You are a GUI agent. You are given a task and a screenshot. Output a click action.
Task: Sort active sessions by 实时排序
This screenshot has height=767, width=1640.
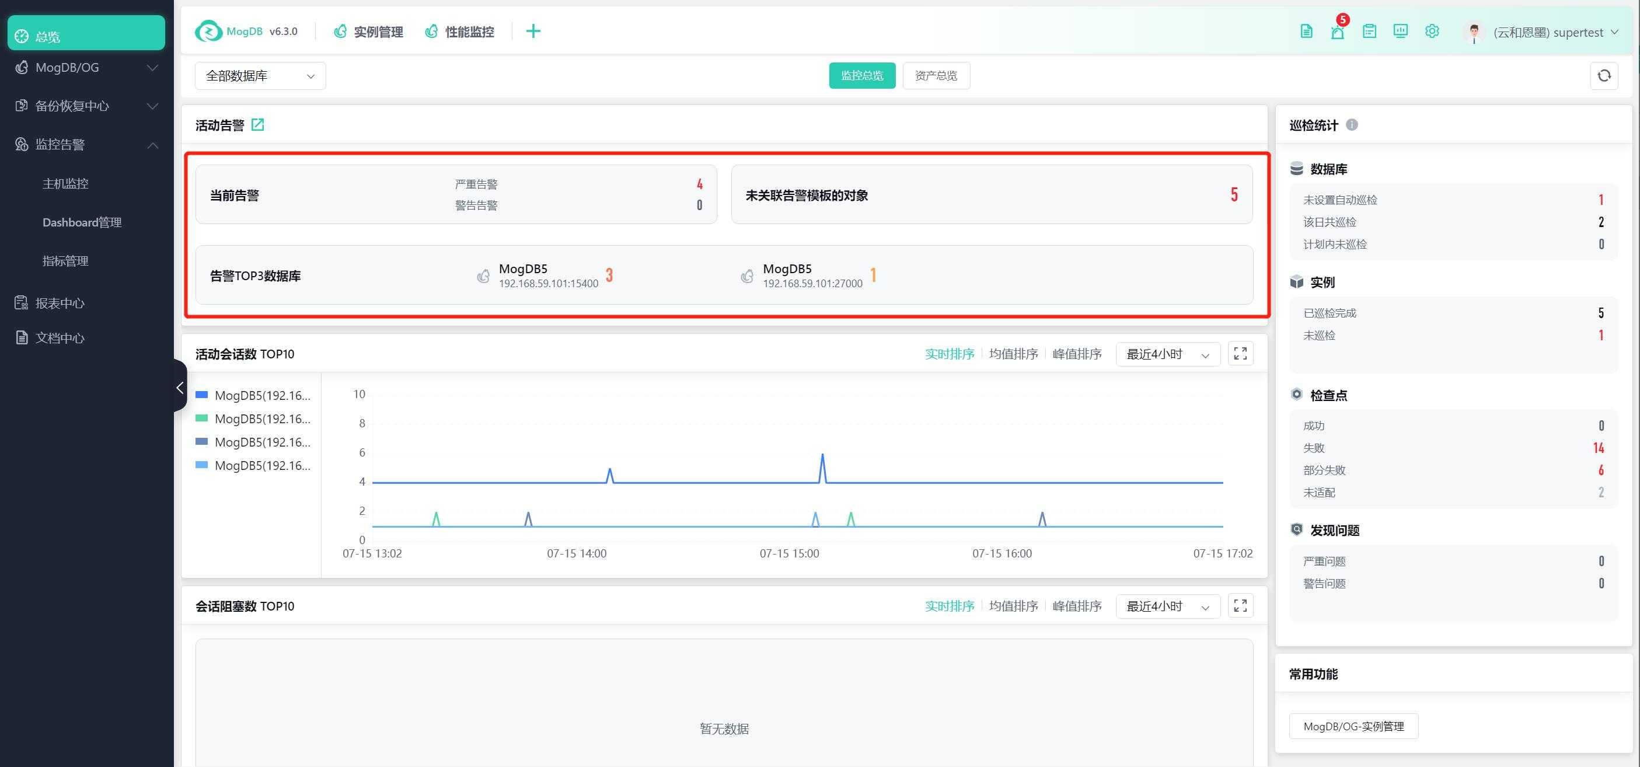tap(949, 354)
